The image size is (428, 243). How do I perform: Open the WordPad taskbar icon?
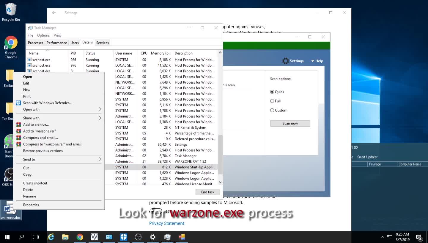pos(94,237)
